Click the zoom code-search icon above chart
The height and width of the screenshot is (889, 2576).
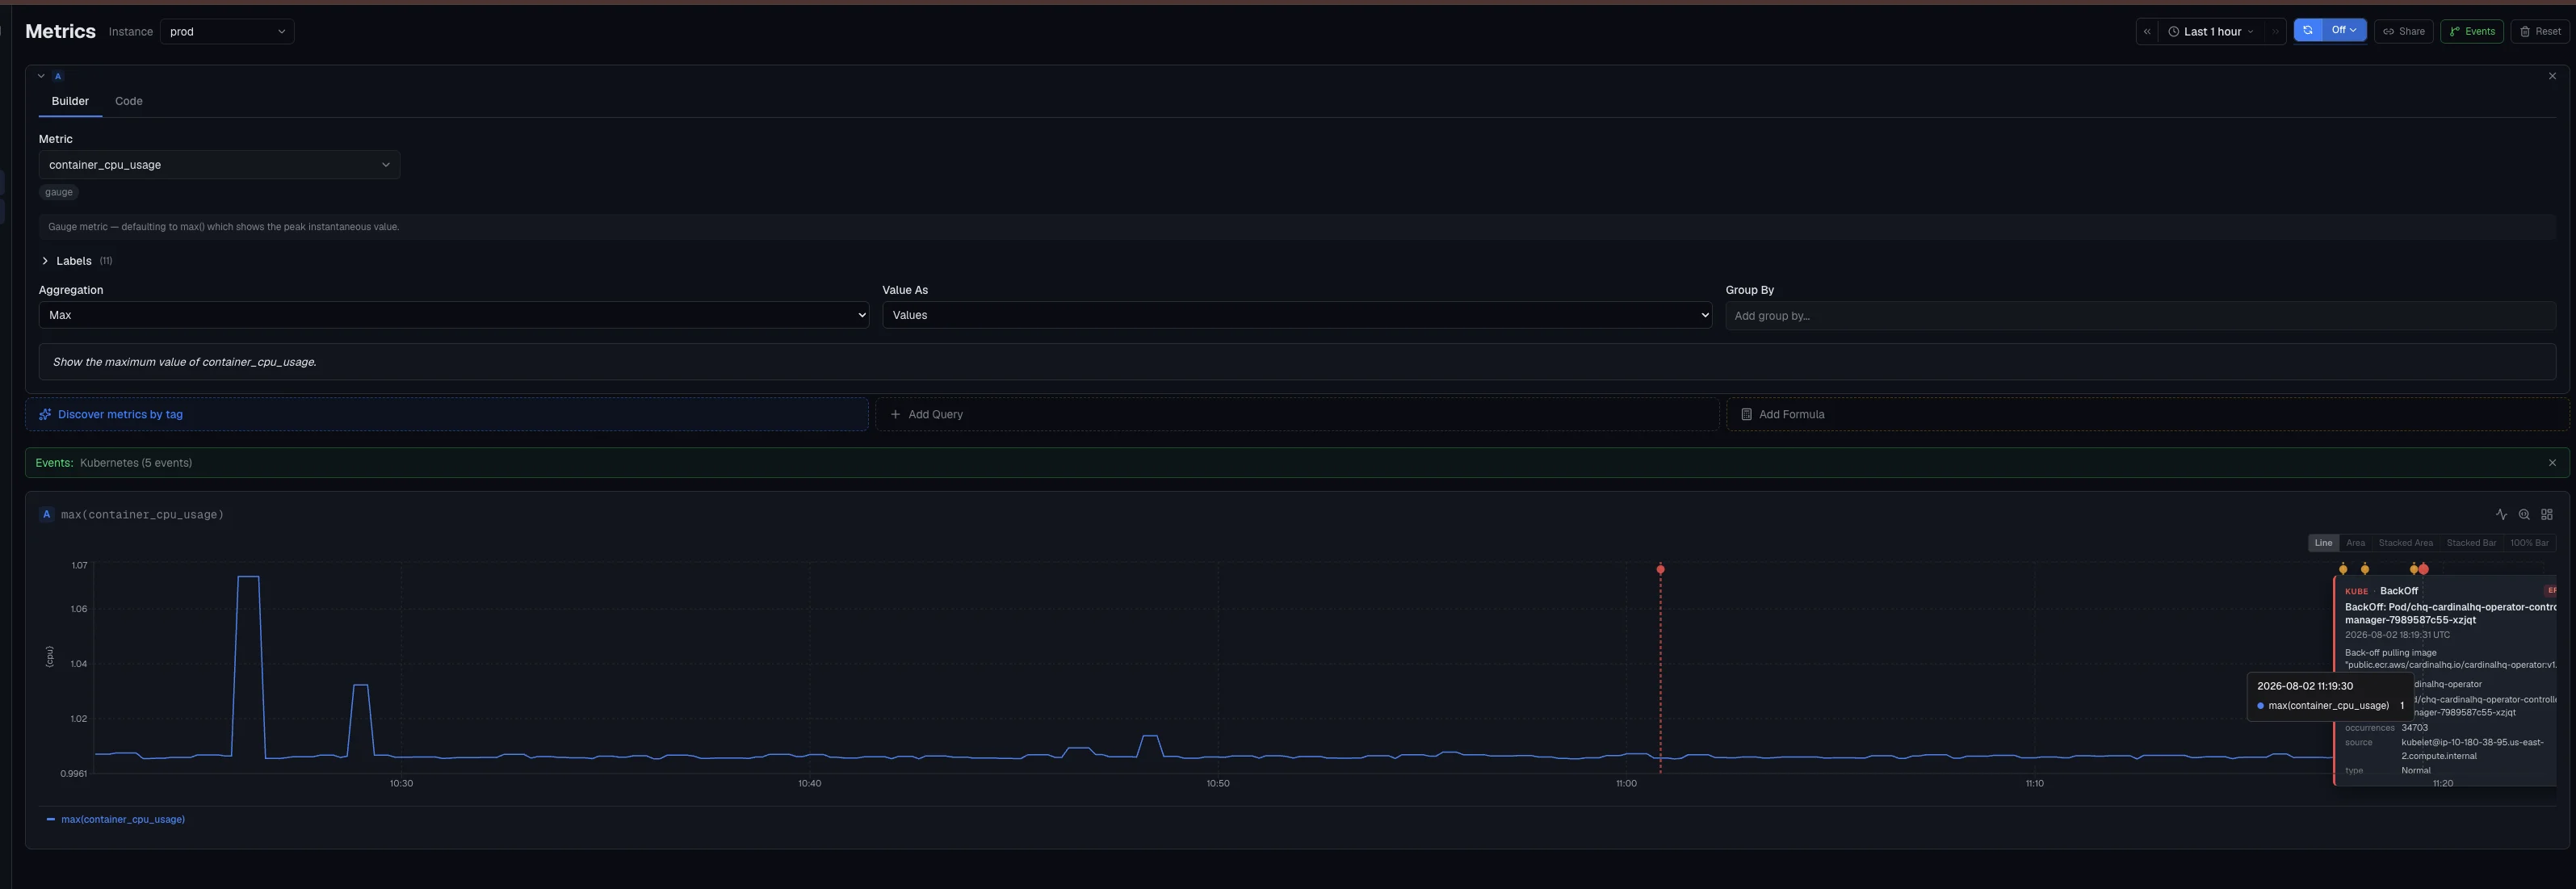2524,515
